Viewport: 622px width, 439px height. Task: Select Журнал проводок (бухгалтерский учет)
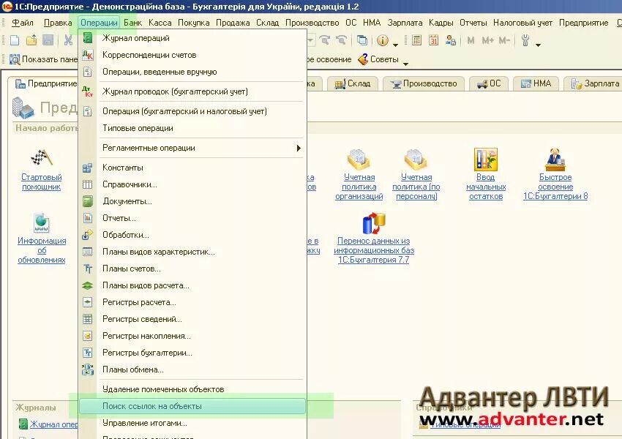click(x=192, y=91)
